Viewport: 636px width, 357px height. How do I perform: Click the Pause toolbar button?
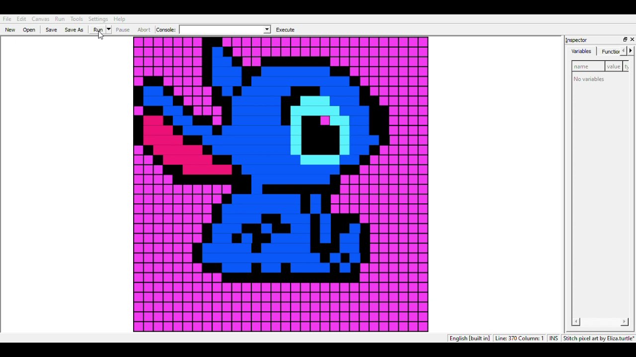(x=123, y=30)
